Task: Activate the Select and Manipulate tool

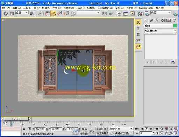Action: pos(40,14)
